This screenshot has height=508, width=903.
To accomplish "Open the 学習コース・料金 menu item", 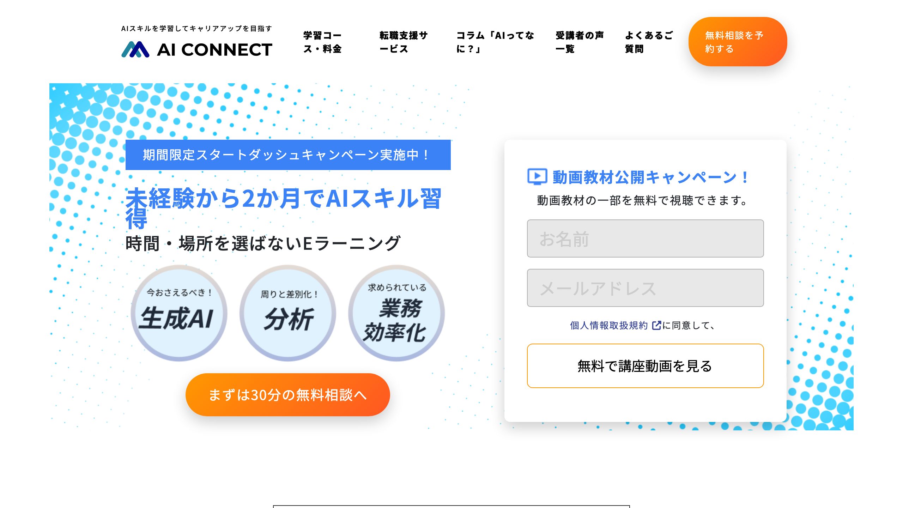I will pos(322,42).
